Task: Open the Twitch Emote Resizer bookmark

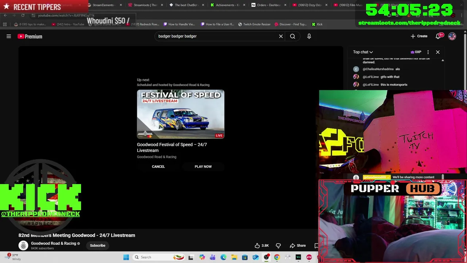Action: click(x=254, y=24)
